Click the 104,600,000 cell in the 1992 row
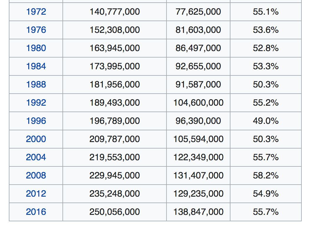 [198, 103]
